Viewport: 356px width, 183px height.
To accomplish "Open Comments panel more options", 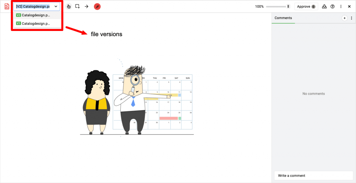I will (351, 18).
